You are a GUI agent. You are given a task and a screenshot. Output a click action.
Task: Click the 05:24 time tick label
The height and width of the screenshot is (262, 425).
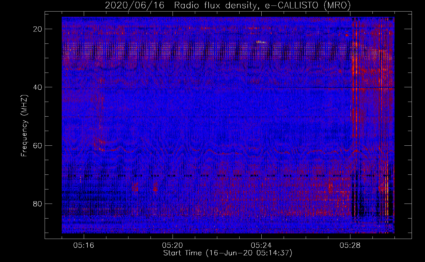pos(261,245)
